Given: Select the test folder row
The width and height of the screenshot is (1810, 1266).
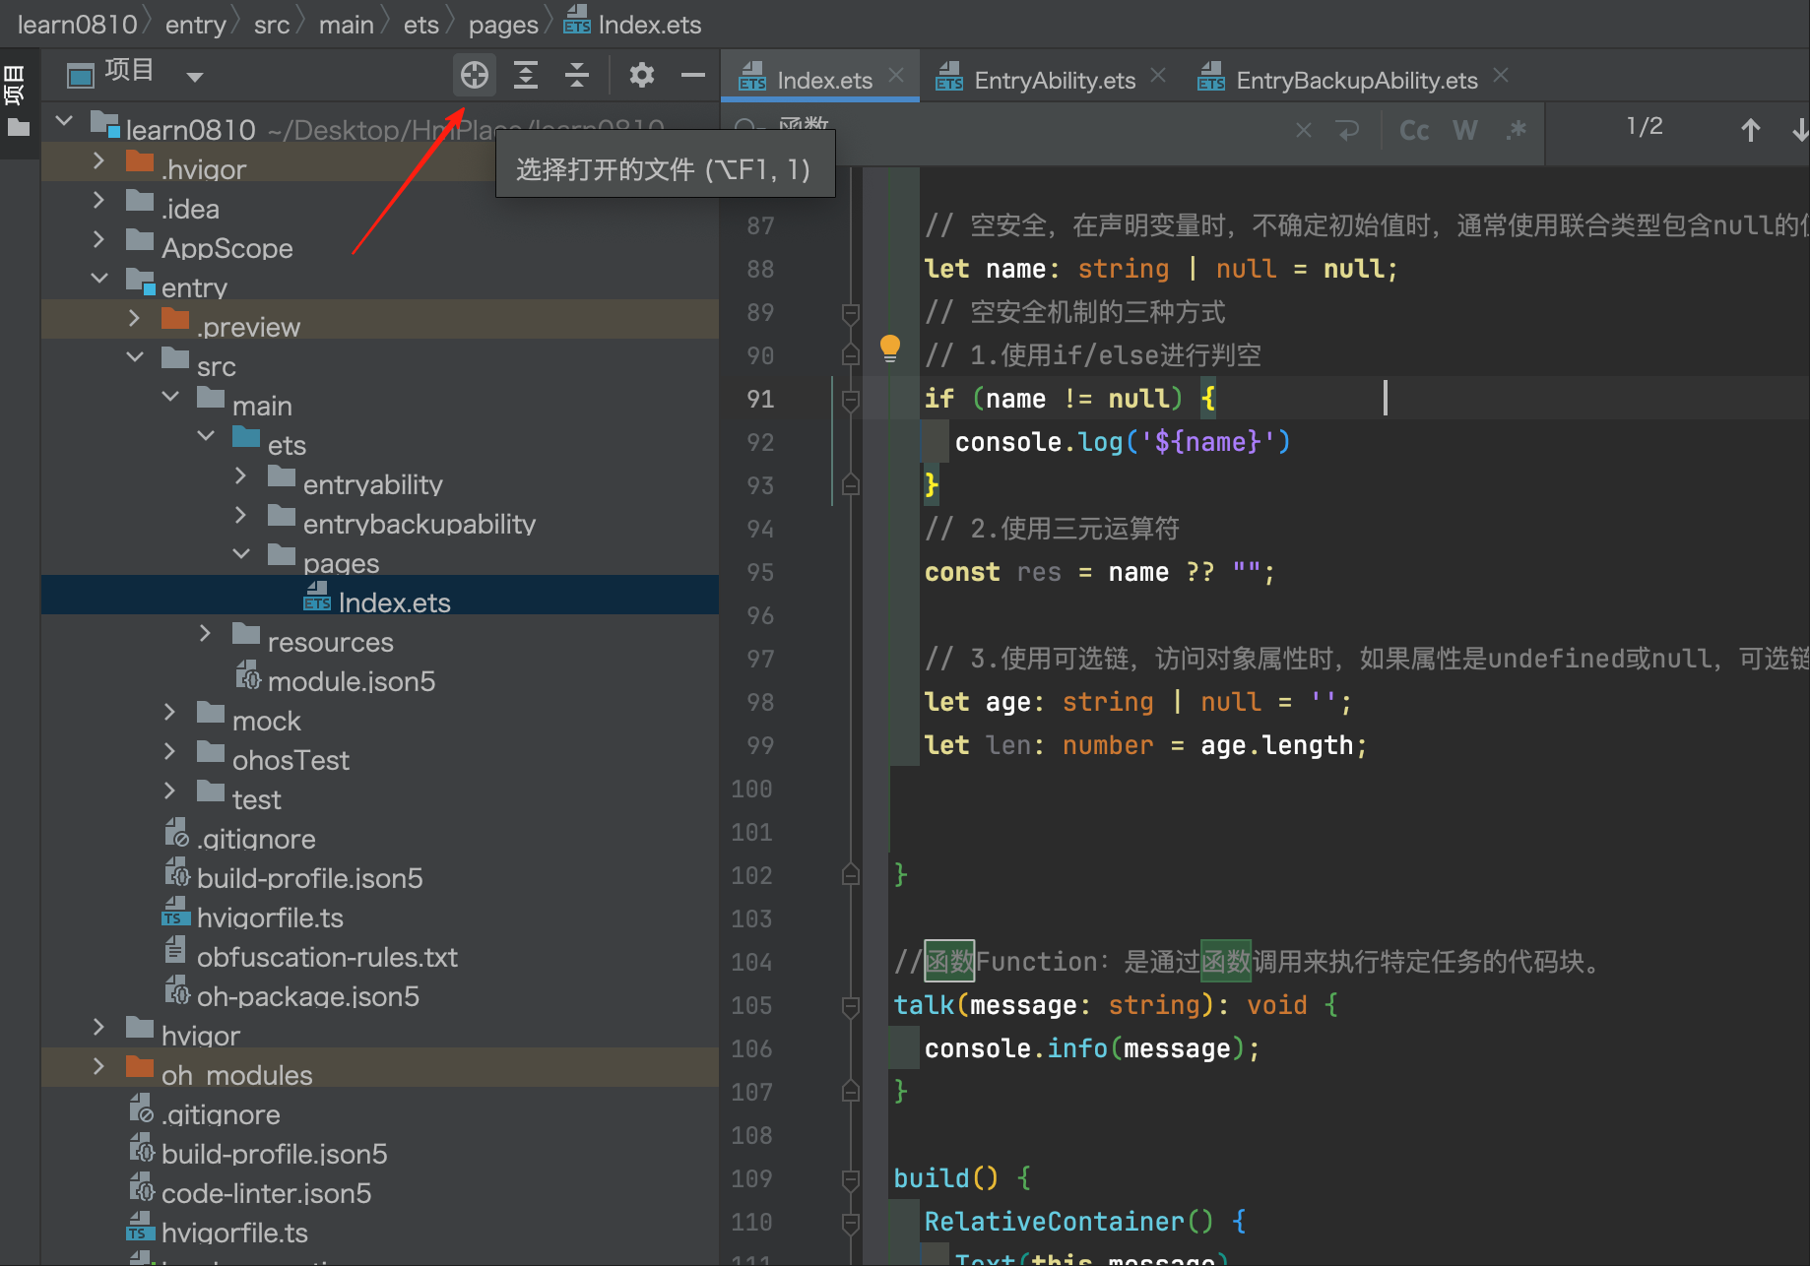Looking at the screenshot, I should (x=380, y=792).
